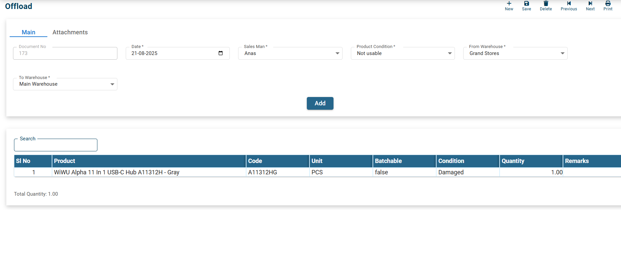Switch to the Attachments tab
This screenshot has width=621, height=265.
70,32
